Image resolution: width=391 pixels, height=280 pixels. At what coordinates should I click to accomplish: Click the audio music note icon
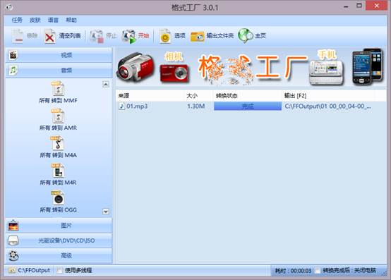pos(13,71)
